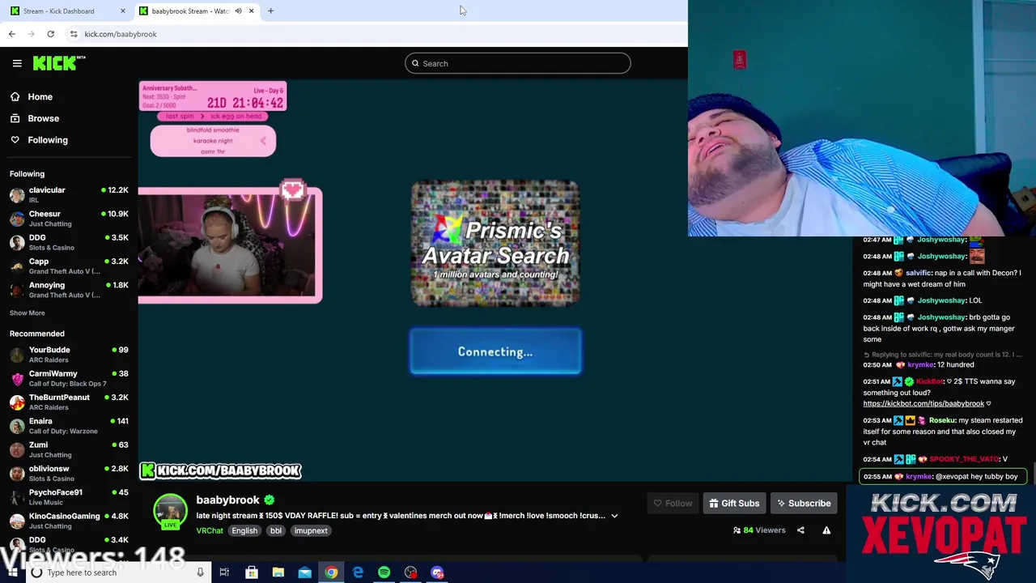Screen dimensions: 1036x583
Task: Open the VRChat category link
Action: click(210, 530)
